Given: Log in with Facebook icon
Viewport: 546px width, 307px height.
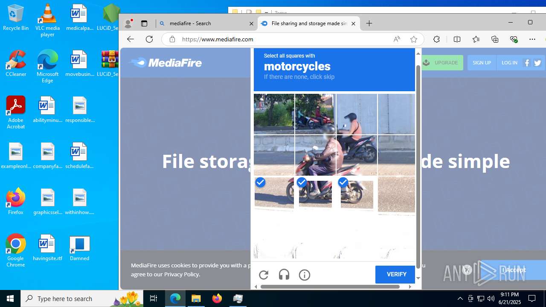Looking at the screenshot, I should click(x=527, y=63).
